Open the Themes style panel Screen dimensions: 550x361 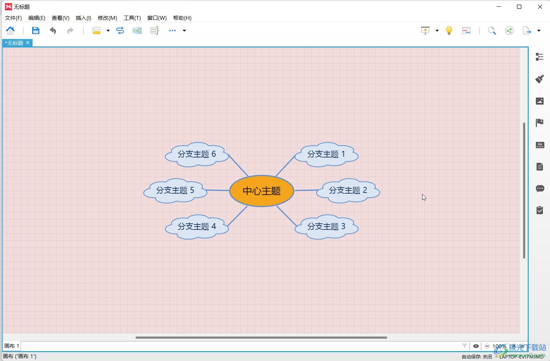pos(540,145)
